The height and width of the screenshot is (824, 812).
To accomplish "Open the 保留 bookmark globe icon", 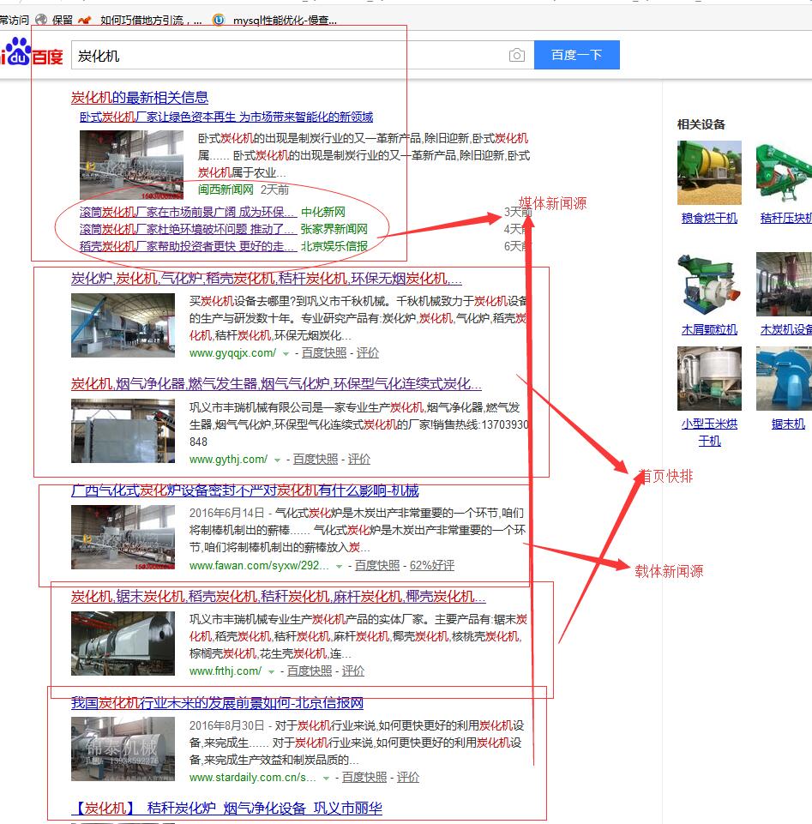I will coord(41,20).
